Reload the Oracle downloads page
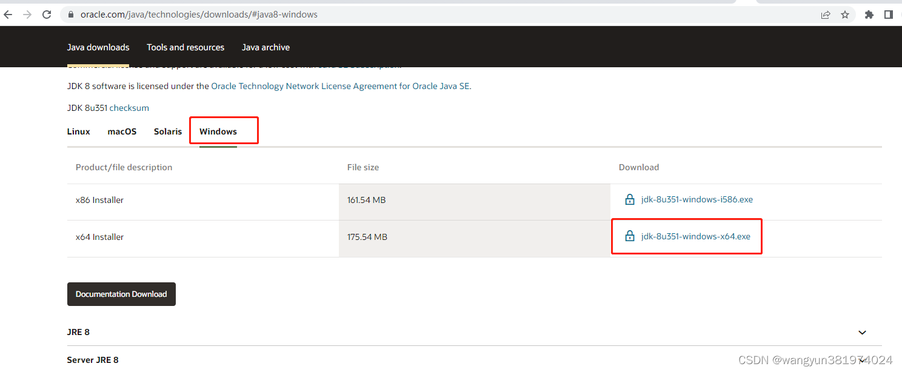902x372 pixels. click(47, 15)
